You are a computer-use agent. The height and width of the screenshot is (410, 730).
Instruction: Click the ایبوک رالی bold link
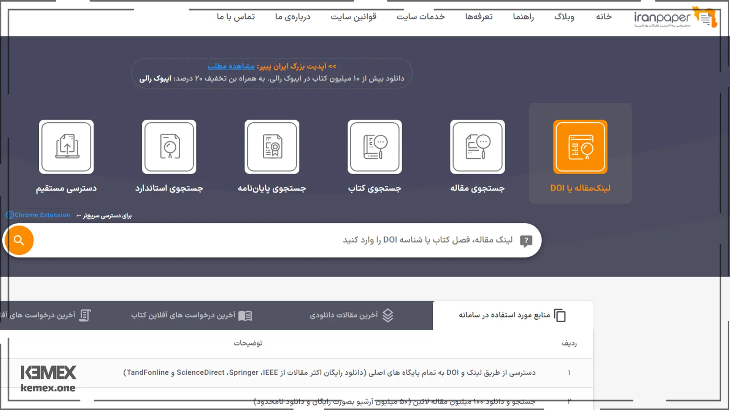click(x=155, y=79)
